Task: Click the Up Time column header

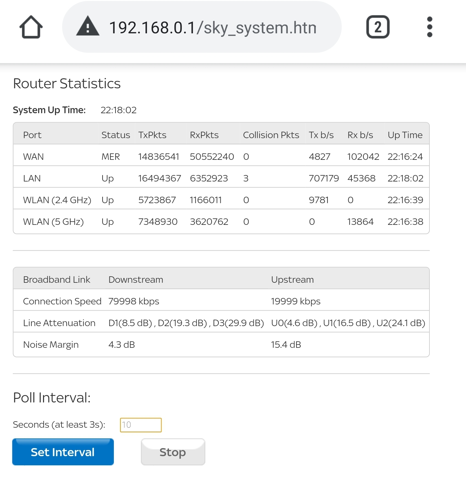Action: click(405, 135)
